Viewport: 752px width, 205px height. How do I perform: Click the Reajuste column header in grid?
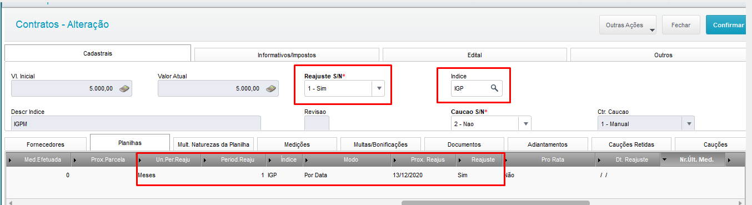(480, 159)
